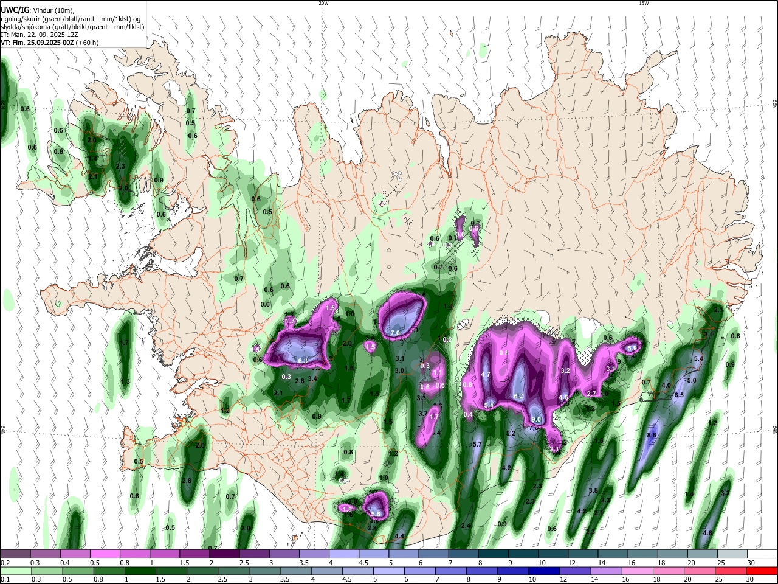Click the '6.5' precipitation value on the map

(x=679, y=395)
